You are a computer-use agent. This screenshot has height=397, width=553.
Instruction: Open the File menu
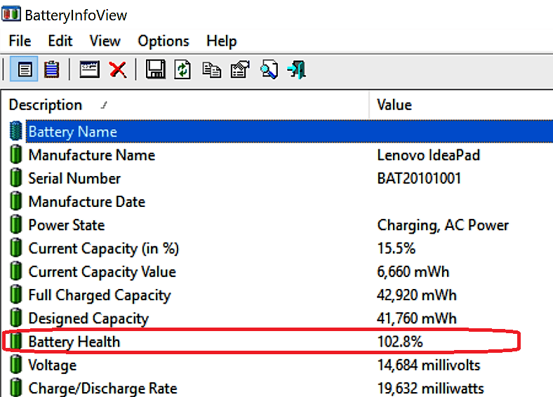[20, 41]
